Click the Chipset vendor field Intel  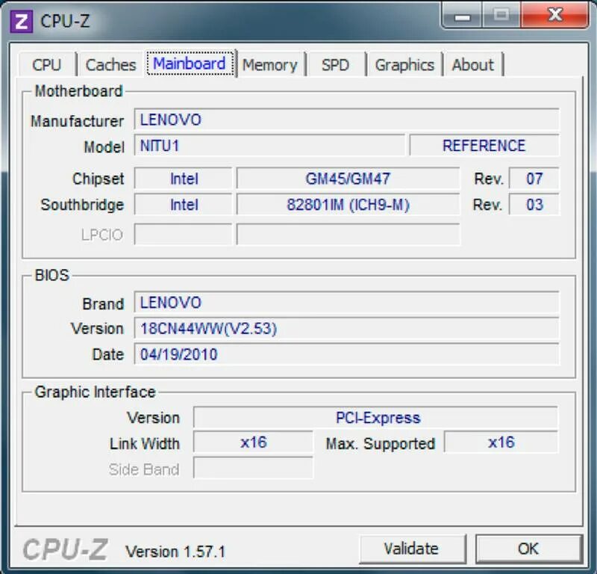[x=184, y=179]
